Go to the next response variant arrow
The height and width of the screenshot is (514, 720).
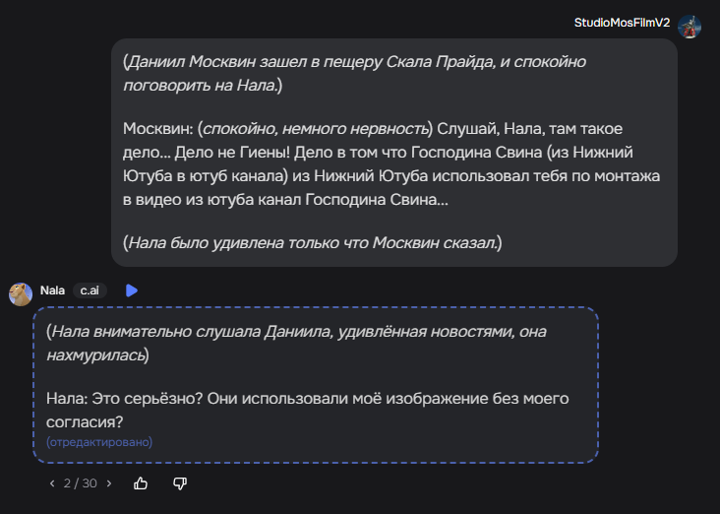click(x=109, y=483)
